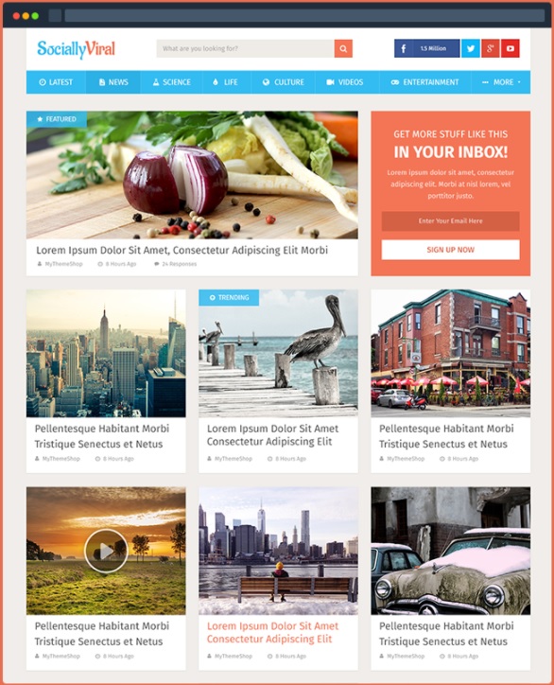Open the YouTube icon link
The height and width of the screenshot is (685, 554).
point(510,48)
